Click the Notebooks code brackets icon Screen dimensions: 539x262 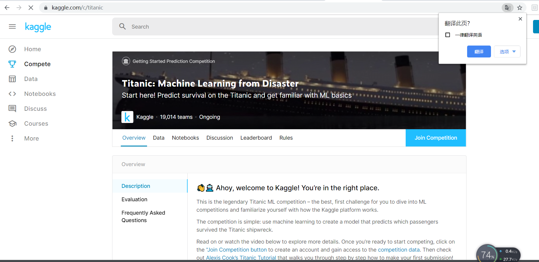pyautogui.click(x=12, y=94)
